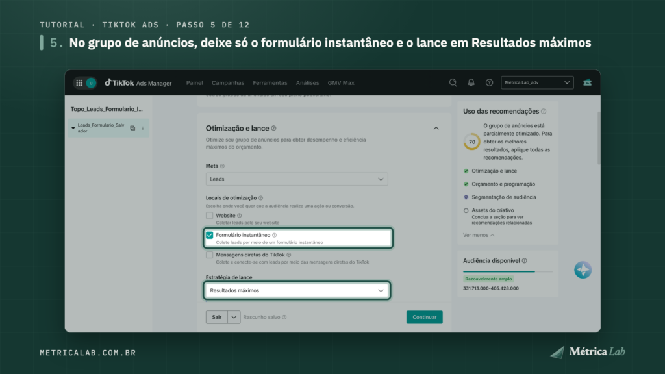Click the Otimização e lance green check
Viewport: 665px width, 374px height.
click(466, 171)
